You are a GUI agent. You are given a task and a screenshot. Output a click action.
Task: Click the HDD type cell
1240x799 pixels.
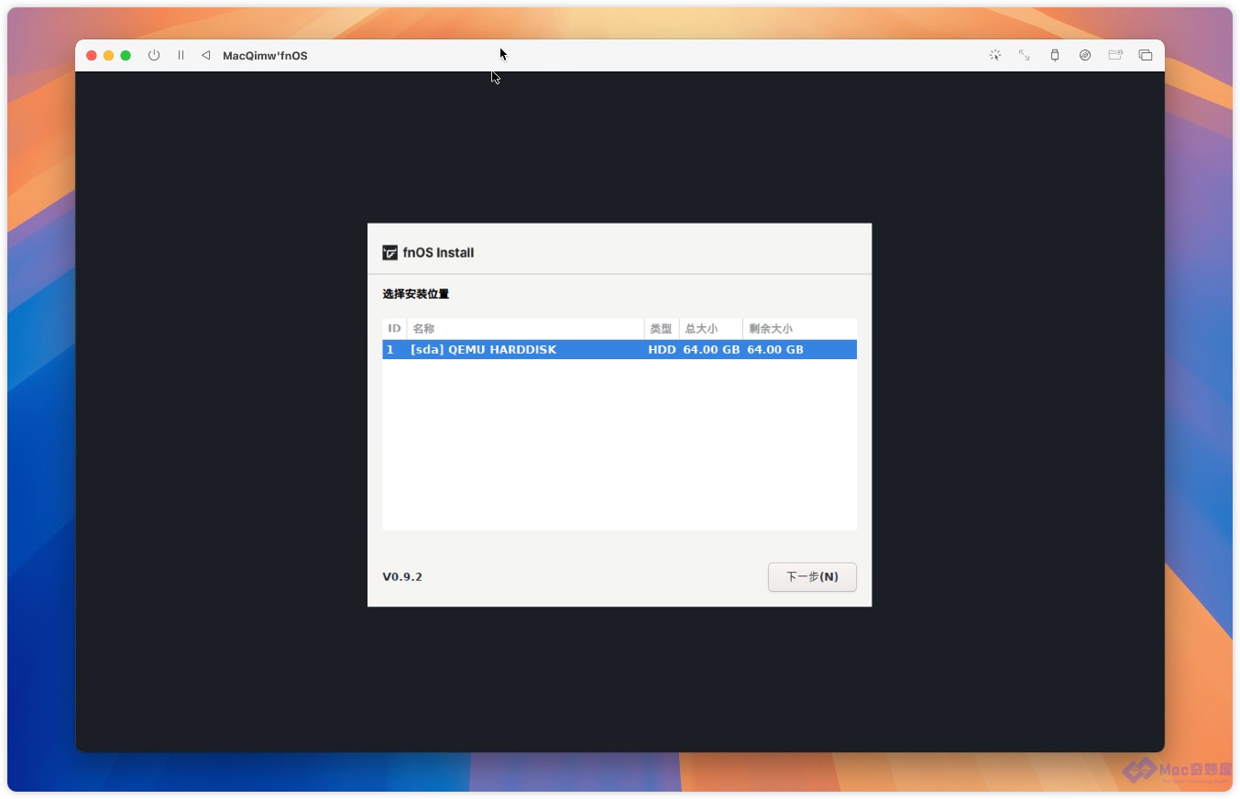click(662, 349)
